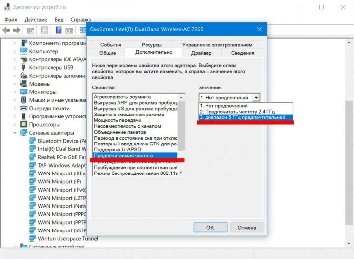The image size is (354, 259).
Task: Expand the Модемы tree node
Action: (x=15, y=84)
